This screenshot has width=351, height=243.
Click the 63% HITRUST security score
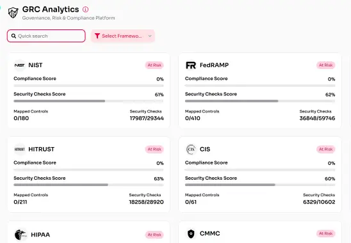point(159,179)
